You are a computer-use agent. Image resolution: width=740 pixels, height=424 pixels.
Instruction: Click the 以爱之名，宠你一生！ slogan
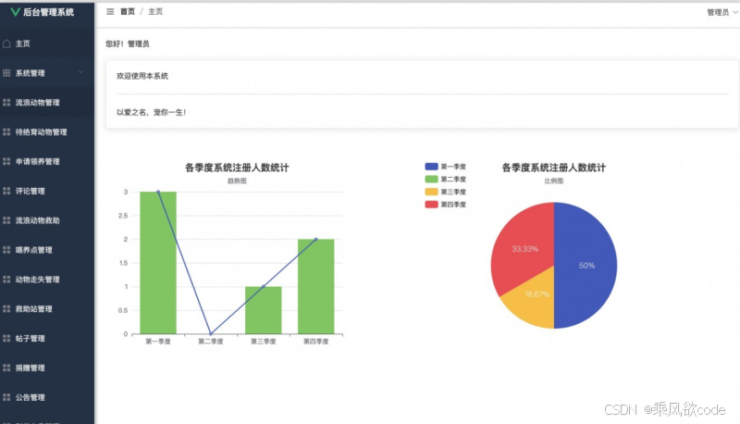coord(152,112)
